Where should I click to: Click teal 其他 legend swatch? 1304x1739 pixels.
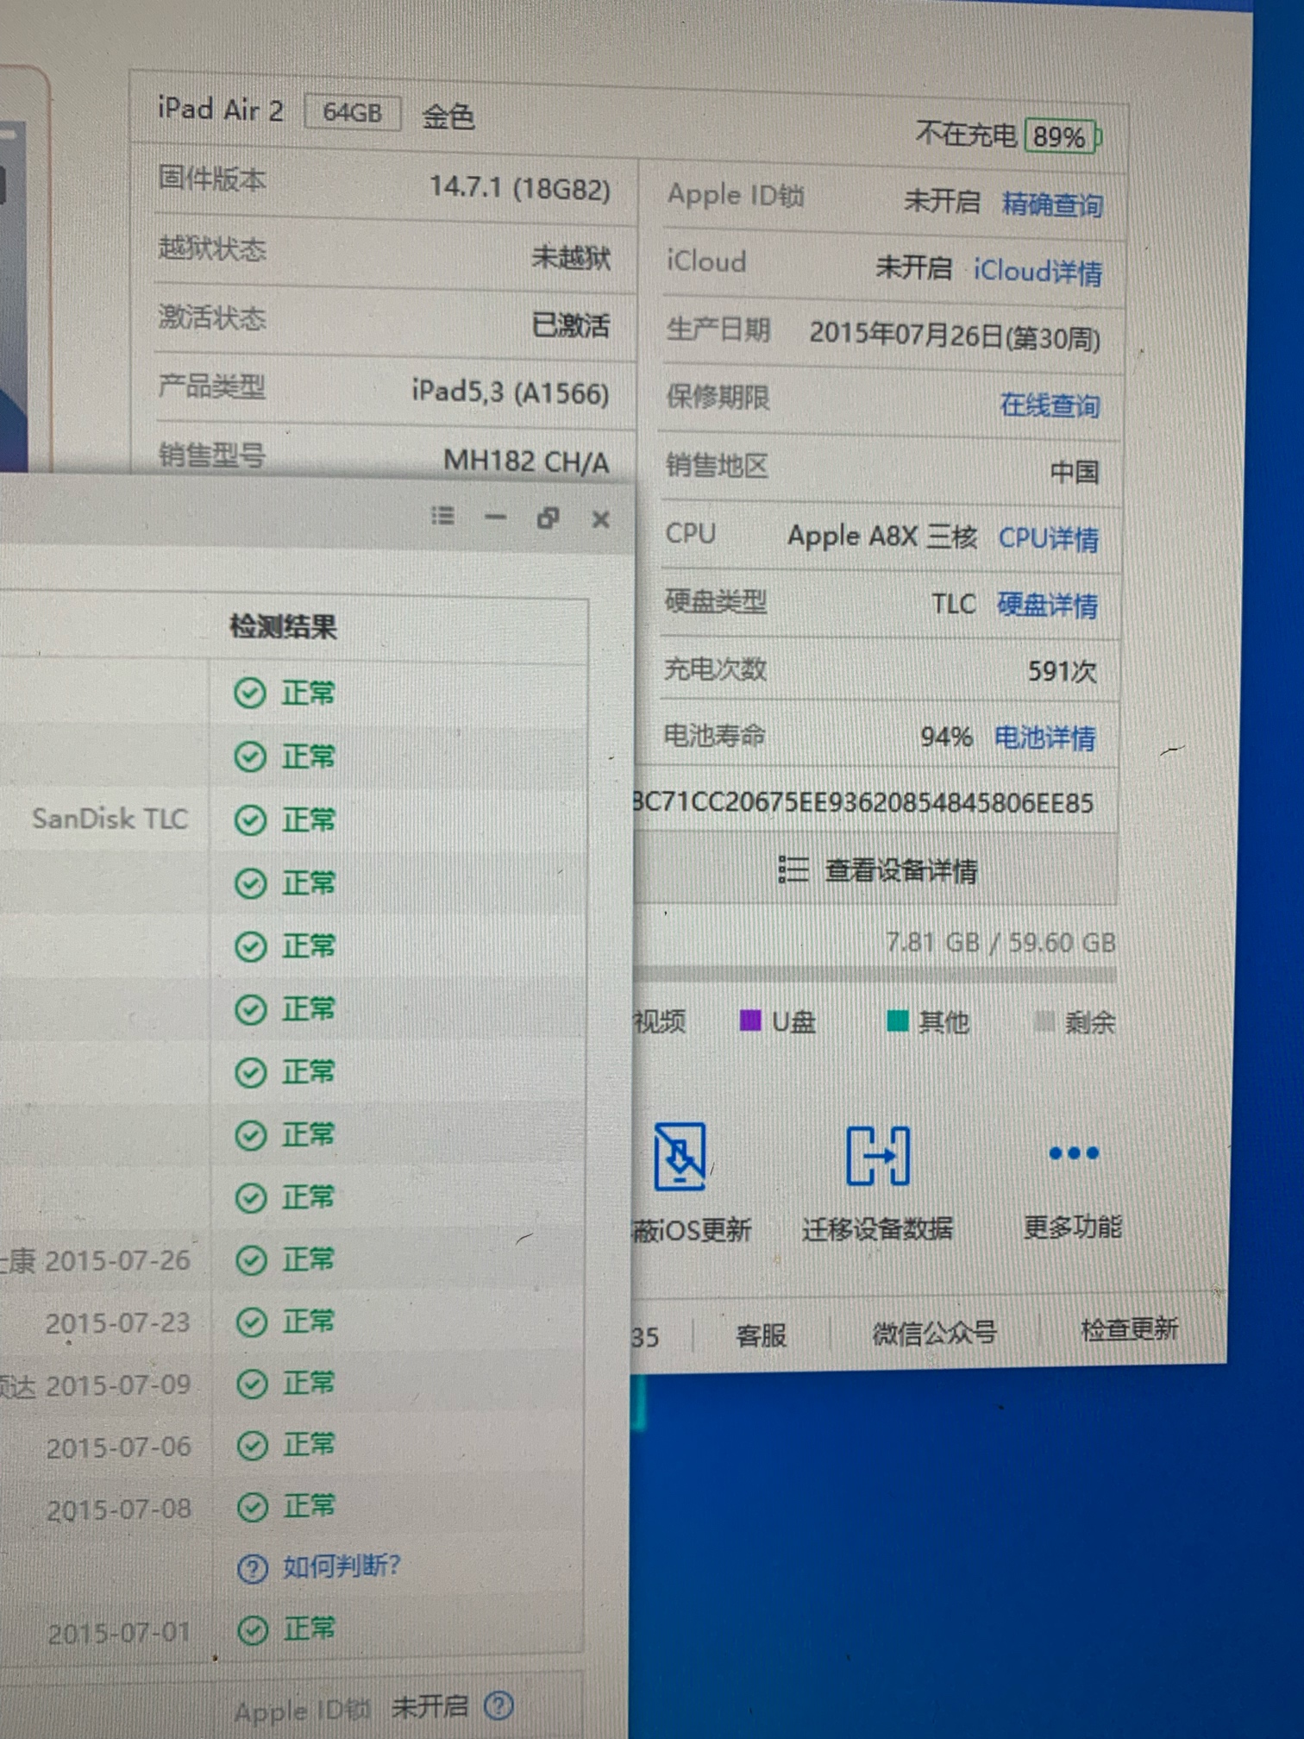click(x=897, y=1021)
